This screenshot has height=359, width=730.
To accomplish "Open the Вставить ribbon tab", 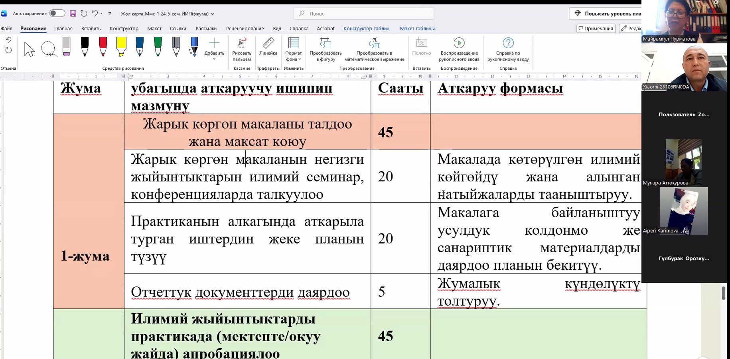I will click(x=91, y=29).
